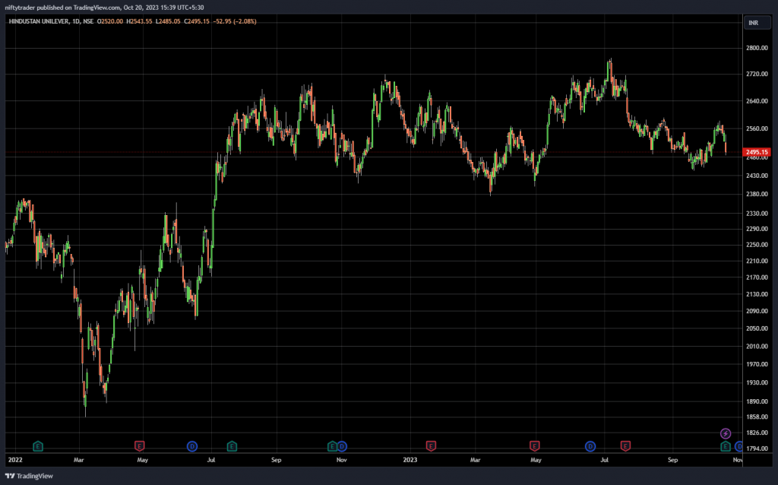Open the red earnings marker beside May 2022
The image size is (778, 485).
140,446
